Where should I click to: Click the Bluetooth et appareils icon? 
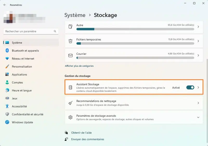pyautogui.click(x=7, y=51)
